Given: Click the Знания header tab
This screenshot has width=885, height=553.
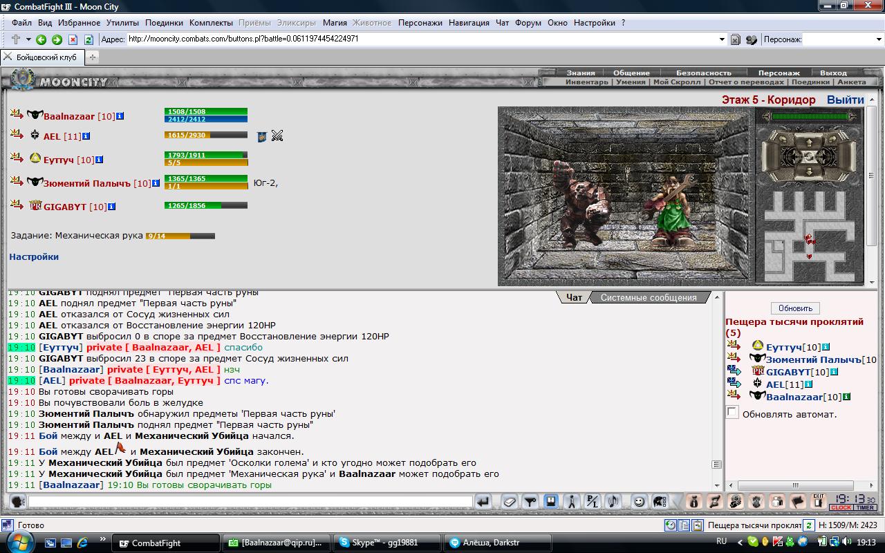Looking at the screenshot, I should click(x=581, y=73).
